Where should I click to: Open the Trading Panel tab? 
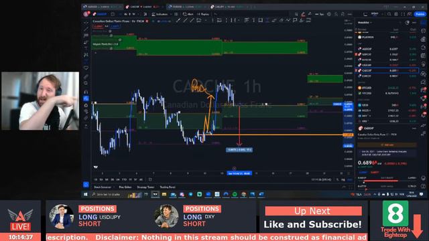(x=168, y=187)
